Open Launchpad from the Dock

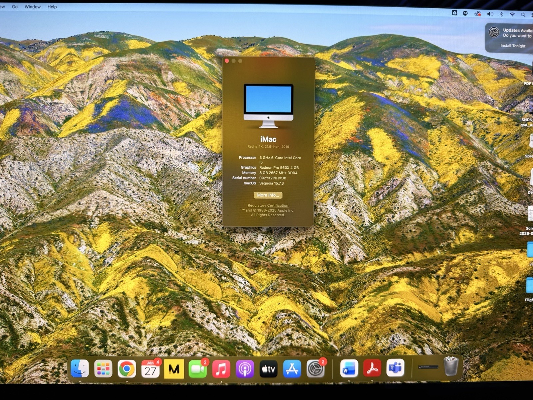tap(103, 369)
